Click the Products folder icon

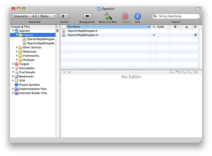coord(20,60)
